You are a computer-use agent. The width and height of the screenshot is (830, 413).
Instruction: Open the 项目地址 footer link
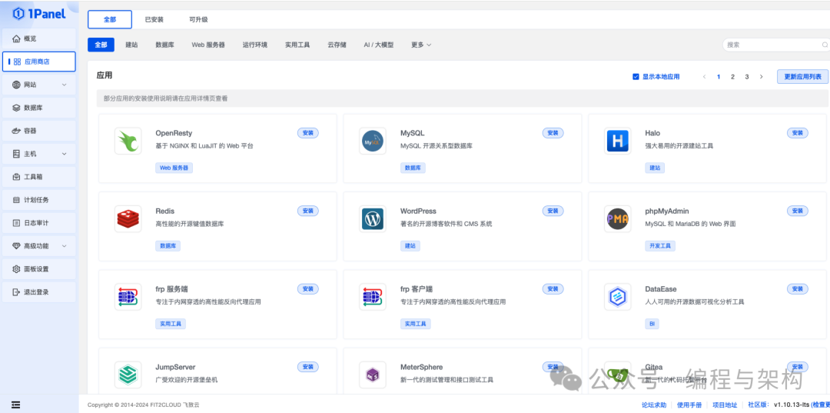tap(725, 405)
